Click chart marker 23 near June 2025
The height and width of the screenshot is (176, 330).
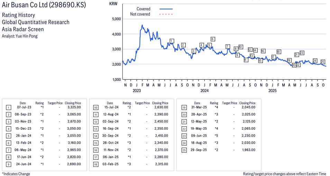click(x=302, y=53)
